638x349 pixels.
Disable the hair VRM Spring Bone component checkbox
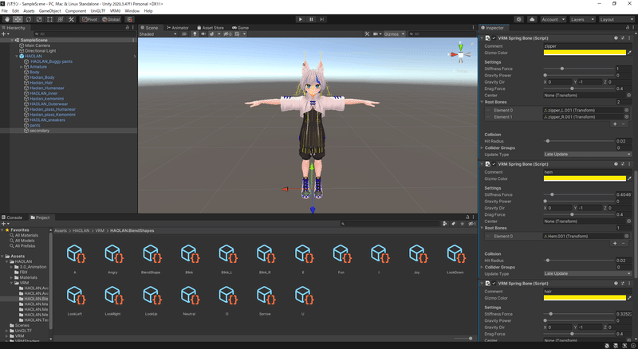[494, 284]
